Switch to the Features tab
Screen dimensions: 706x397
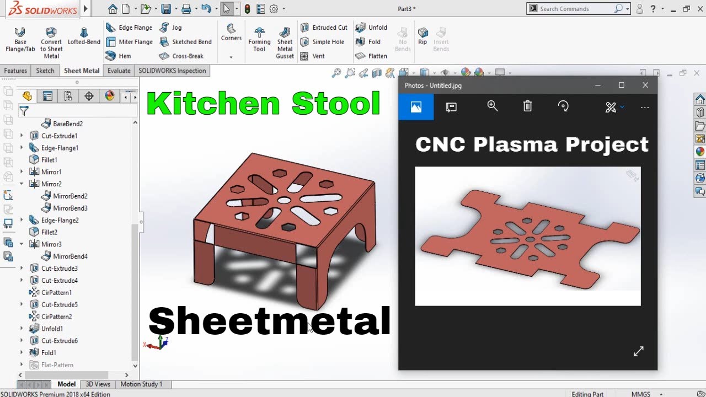[x=15, y=71]
